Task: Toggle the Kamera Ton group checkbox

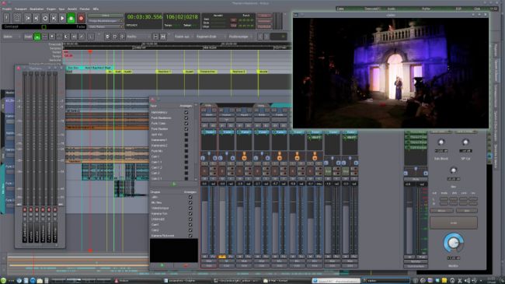Action: pos(190,214)
